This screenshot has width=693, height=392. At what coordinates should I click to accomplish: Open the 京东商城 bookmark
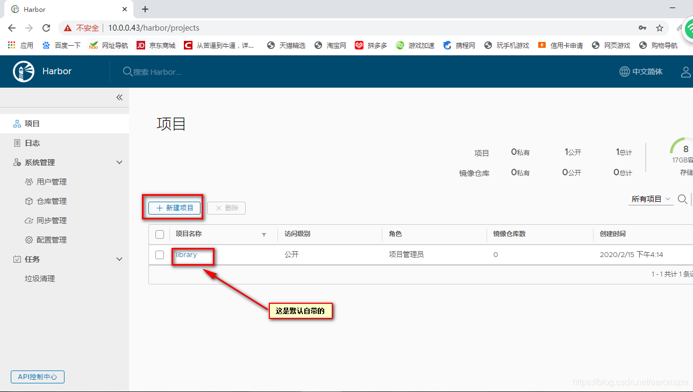[x=156, y=45]
